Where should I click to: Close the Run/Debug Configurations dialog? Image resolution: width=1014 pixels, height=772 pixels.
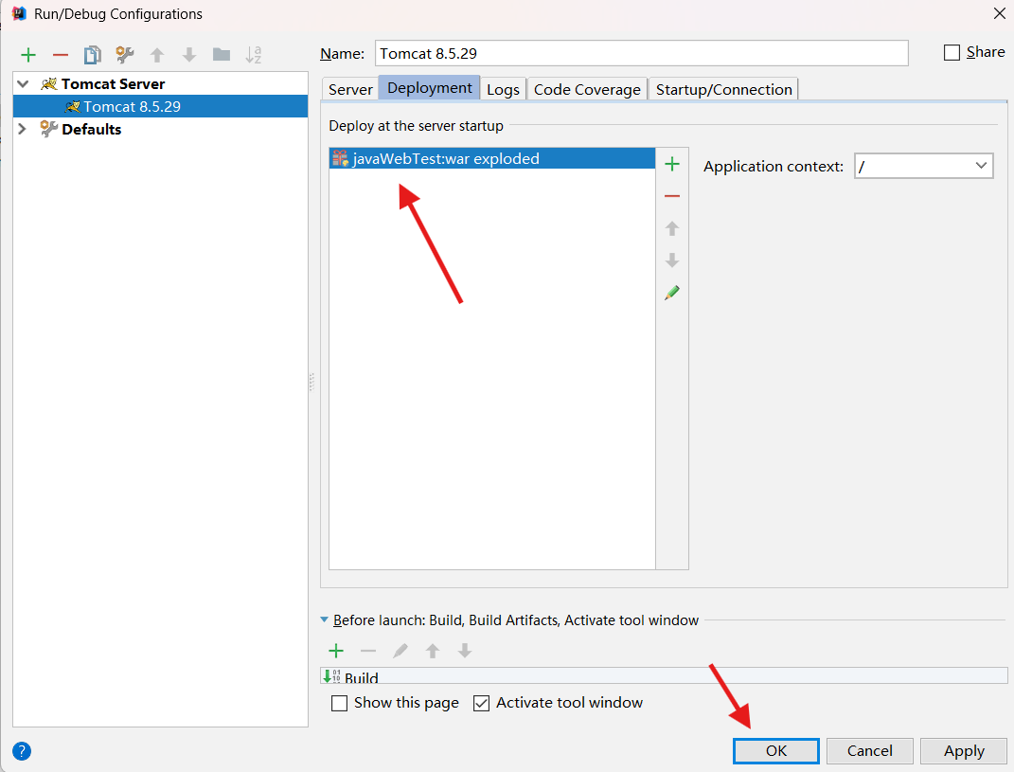pyautogui.click(x=999, y=13)
